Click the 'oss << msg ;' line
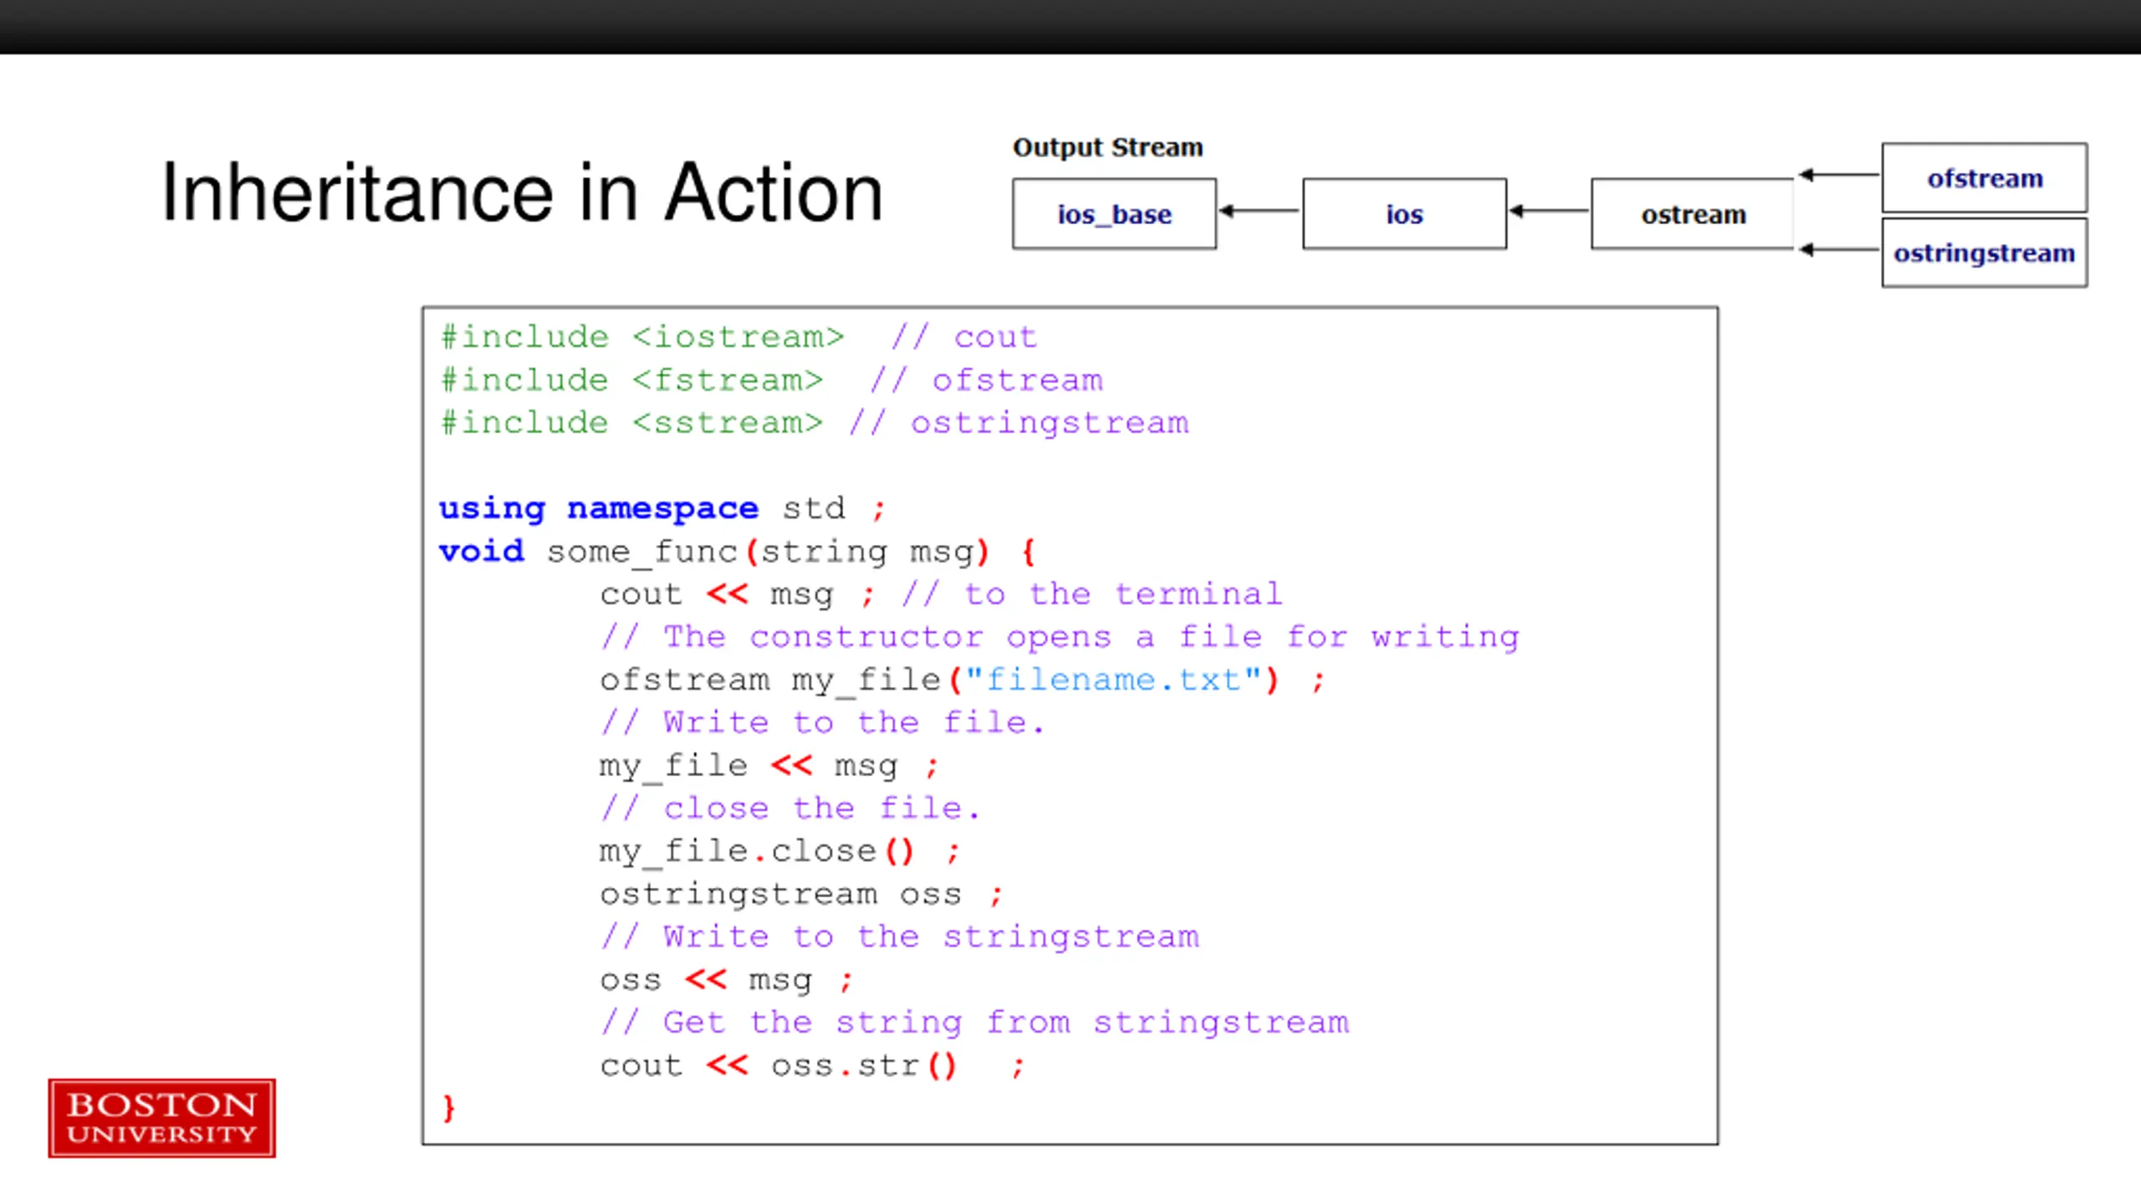 (x=726, y=980)
